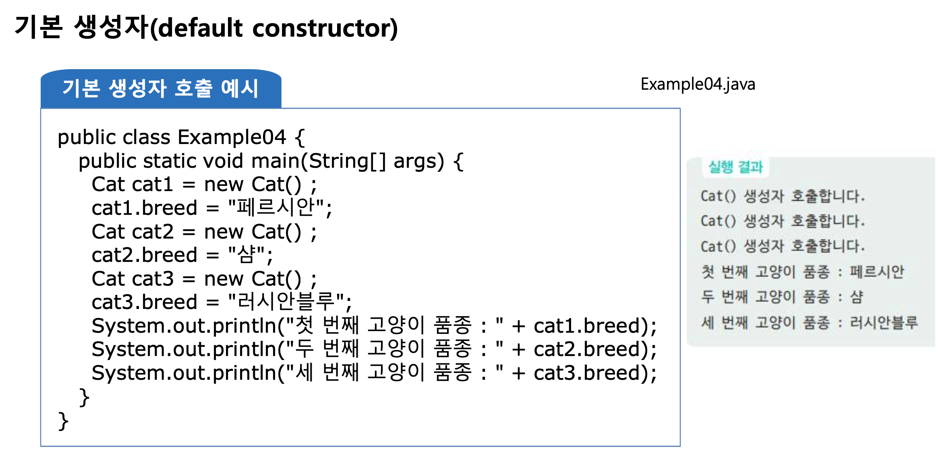This screenshot has width=940, height=457.
Task: Click the println line for cat2.breed
Action: (374, 349)
